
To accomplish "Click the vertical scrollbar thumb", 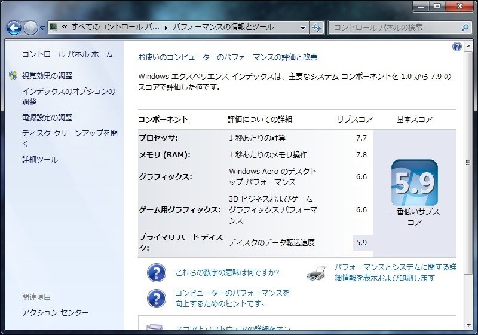I will [x=468, y=162].
